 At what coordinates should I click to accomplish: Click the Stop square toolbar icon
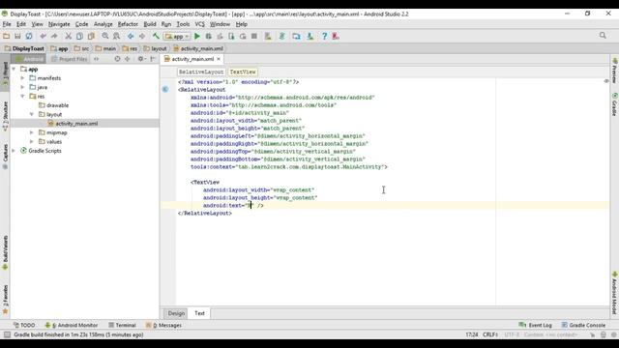click(254, 36)
